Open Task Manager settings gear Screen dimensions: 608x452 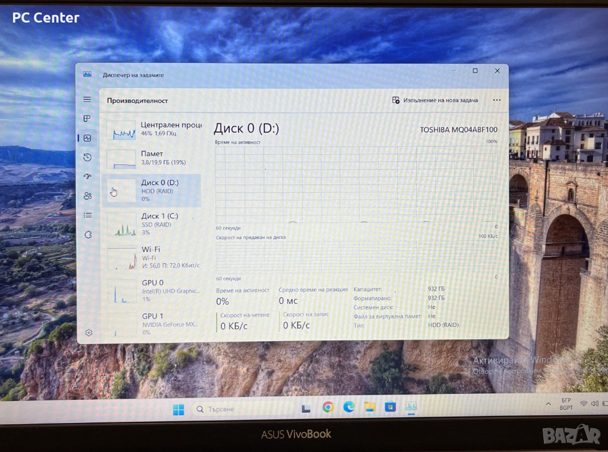point(88,333)
